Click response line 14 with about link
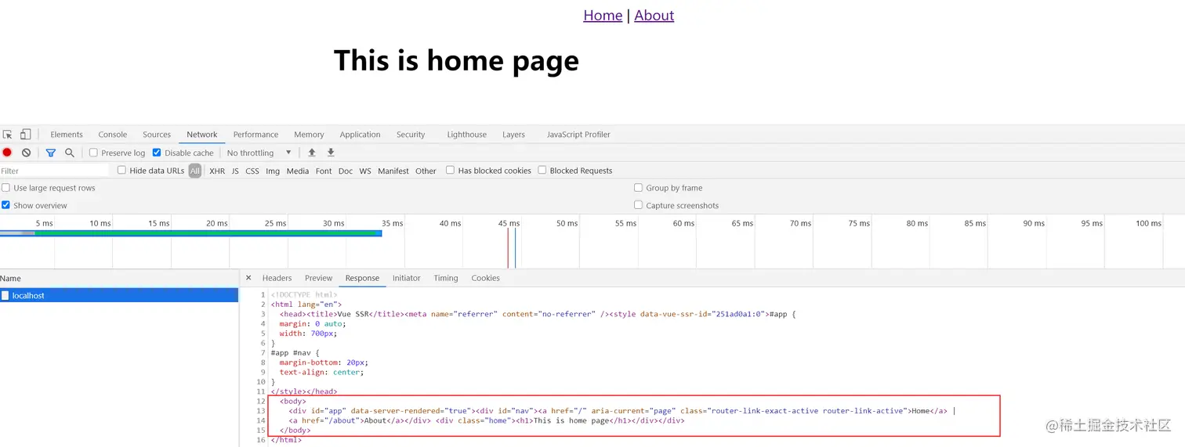Image resolution: width=1185 pixels, height=447 pixels. [x=487, y=420]
